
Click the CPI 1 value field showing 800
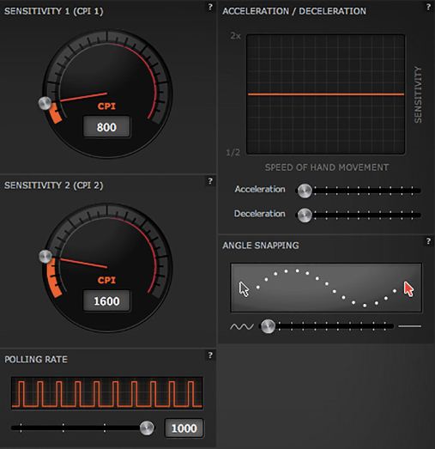106,127
